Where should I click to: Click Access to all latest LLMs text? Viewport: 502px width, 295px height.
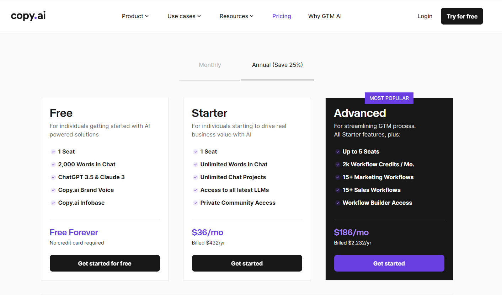(235, 190)
